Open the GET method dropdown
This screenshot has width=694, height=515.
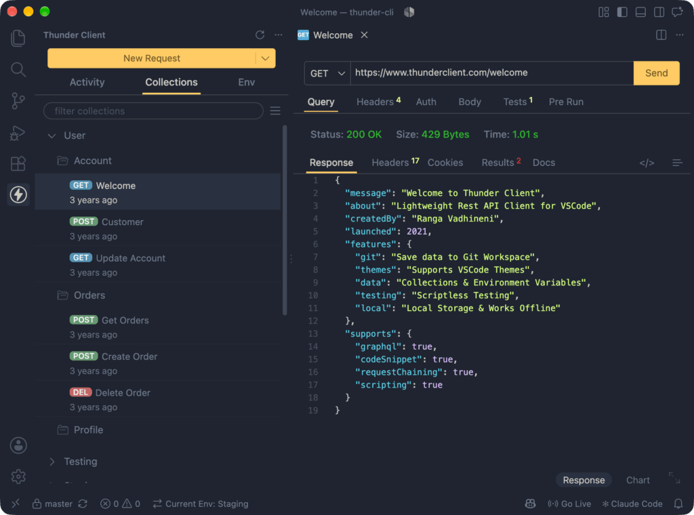(x=327, y=73)
